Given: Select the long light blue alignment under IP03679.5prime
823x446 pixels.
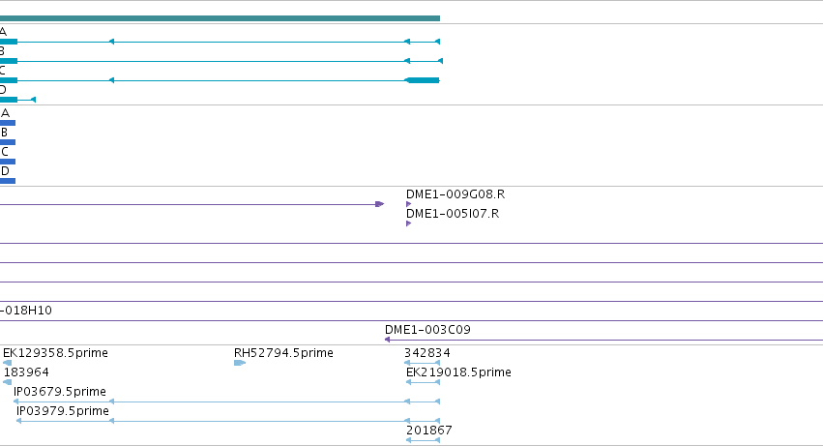Looking at the screenshot, I should tap(226, 401).
